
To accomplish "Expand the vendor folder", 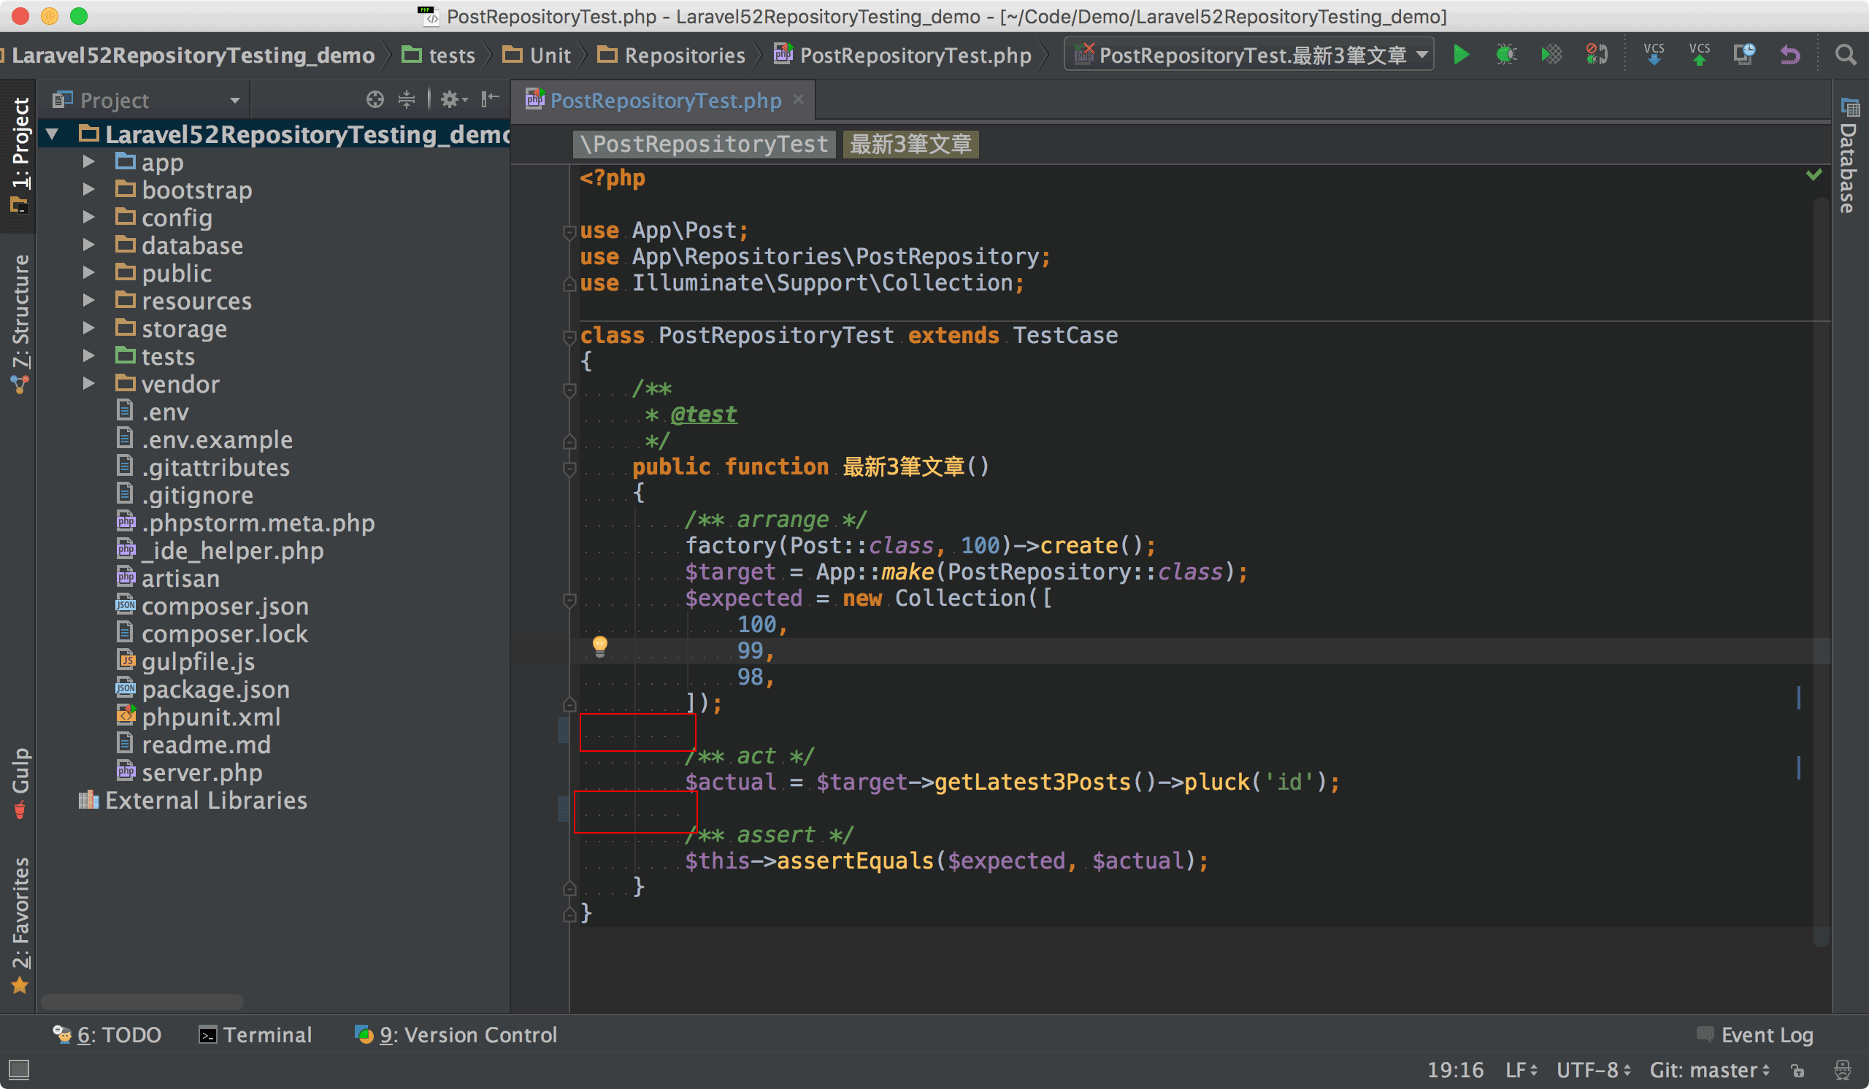I will [88, 383].
